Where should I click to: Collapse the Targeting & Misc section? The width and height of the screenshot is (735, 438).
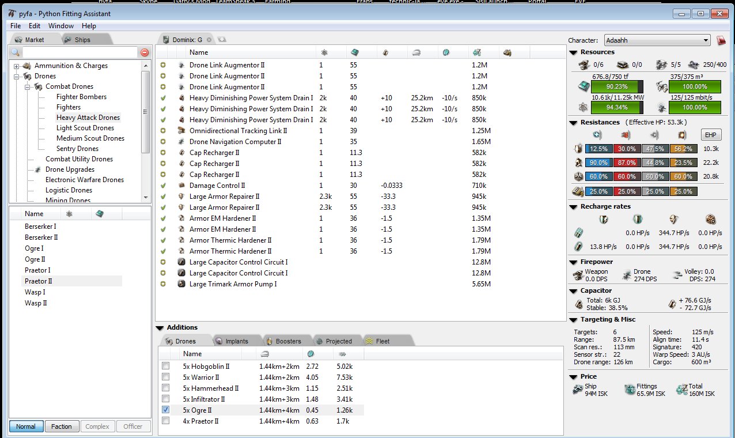point(573,320)
